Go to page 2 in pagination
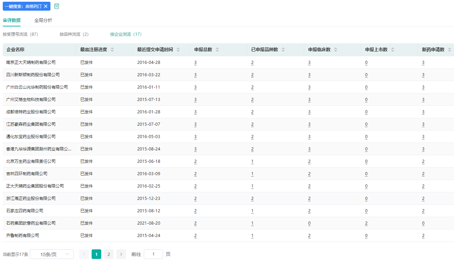This screenshot has height=260, width=454. click(x=109, y=254)
